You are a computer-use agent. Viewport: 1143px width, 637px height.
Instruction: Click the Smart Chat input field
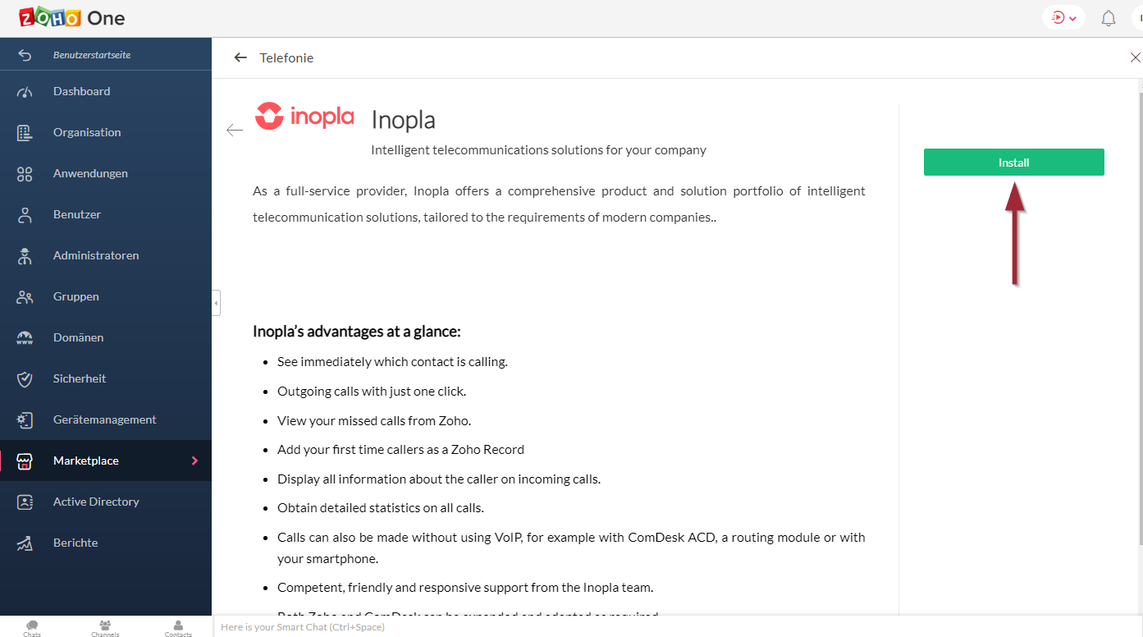point(678,627)
